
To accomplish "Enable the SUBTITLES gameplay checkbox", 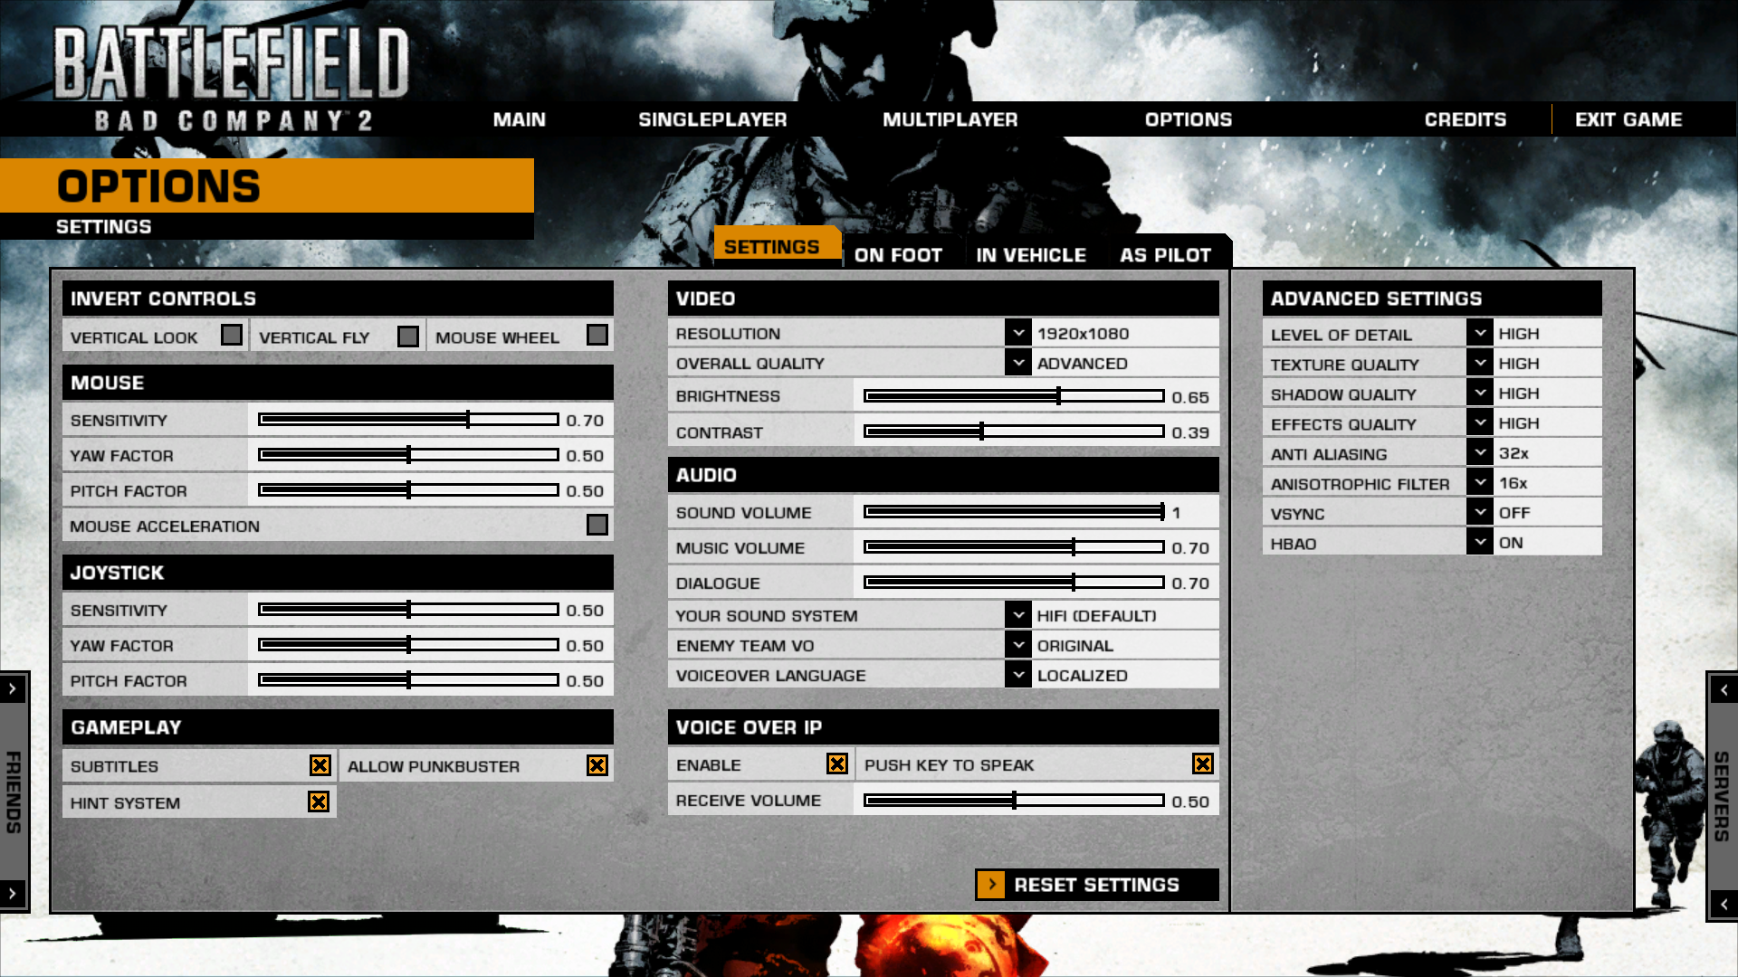I will tap(320, 764).
